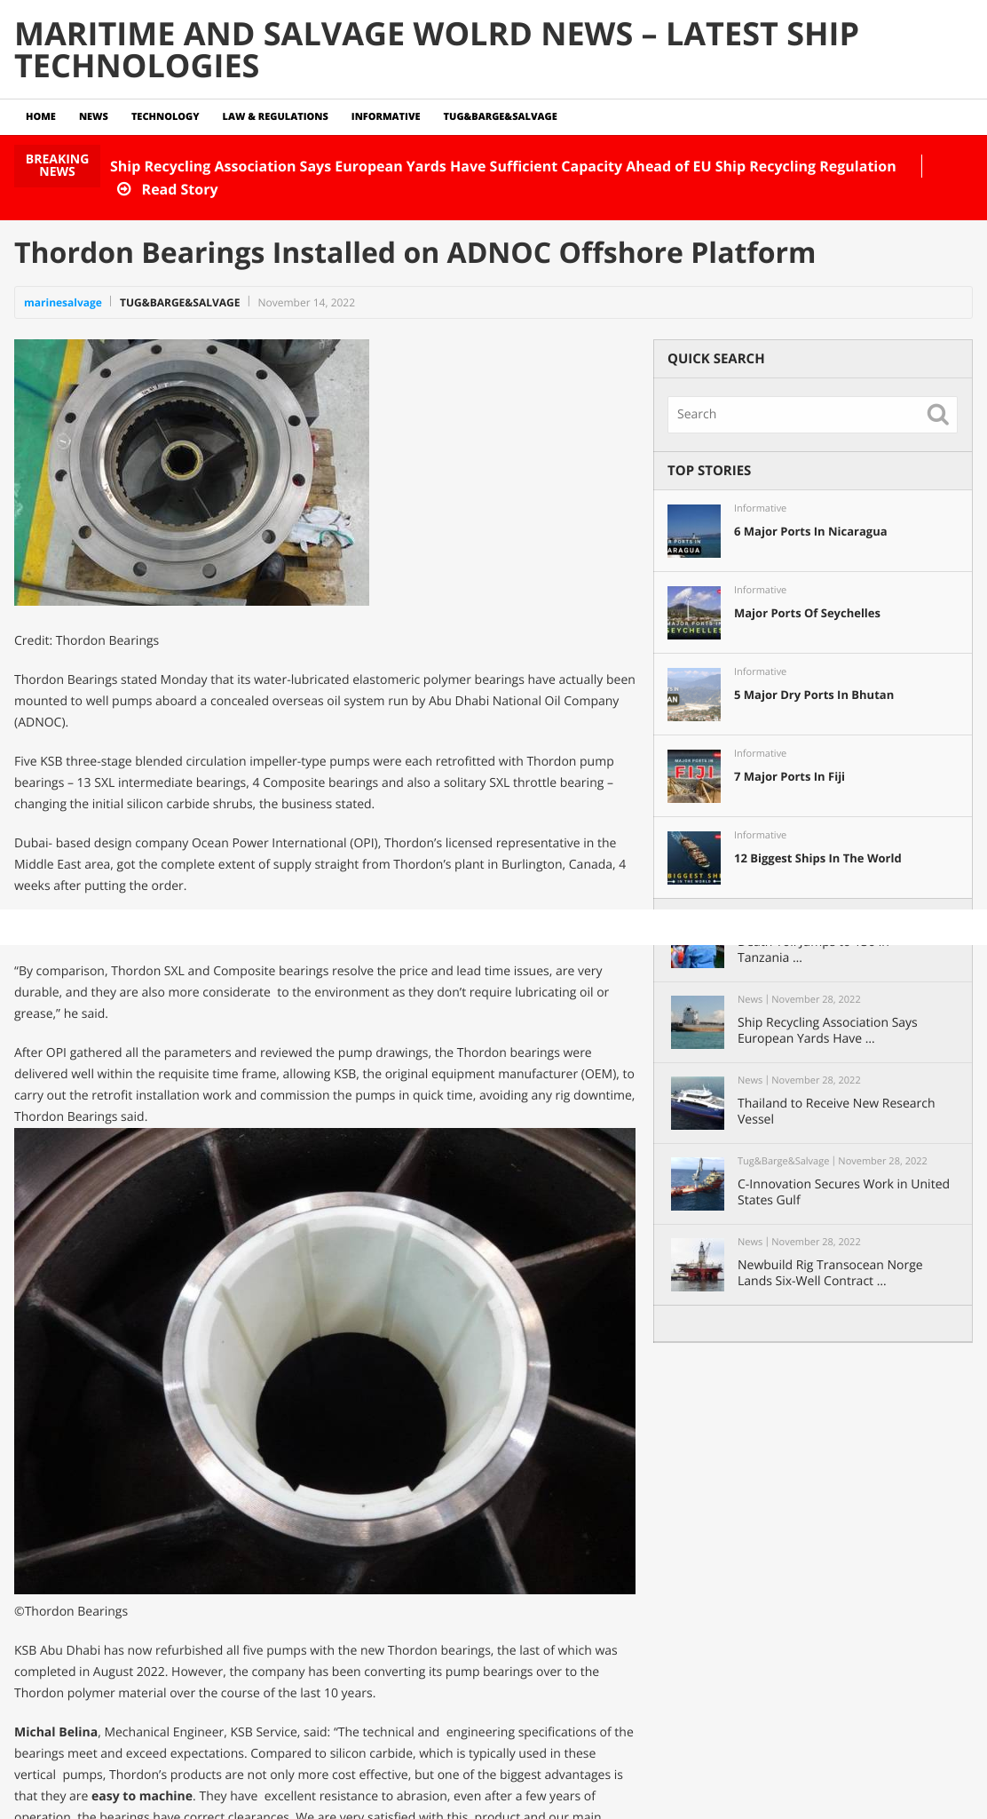Open C-Innovation Secures Work in United States Gulf

[x=843, y=1192]
